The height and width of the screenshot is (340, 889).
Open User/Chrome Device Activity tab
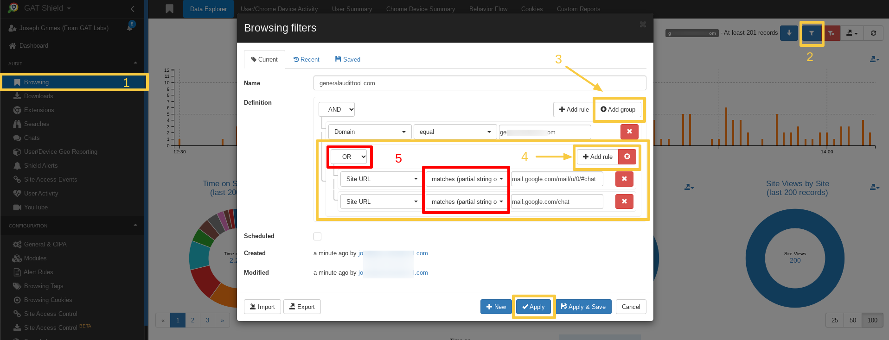click(279, 9)
